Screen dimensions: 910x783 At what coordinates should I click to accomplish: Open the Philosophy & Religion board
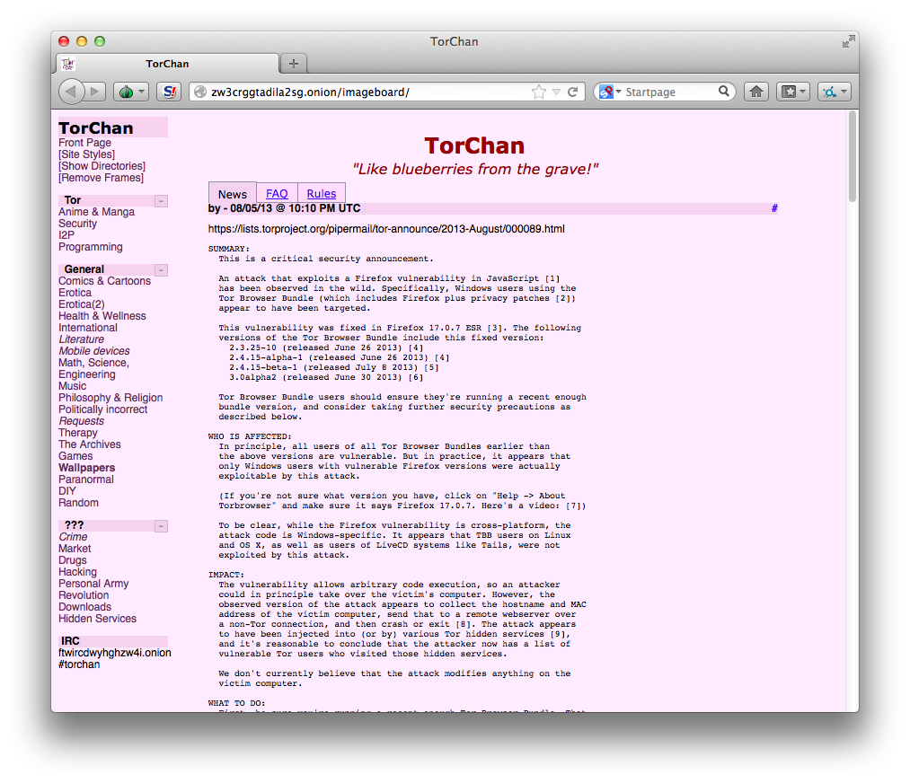click(x=110, y=397)
